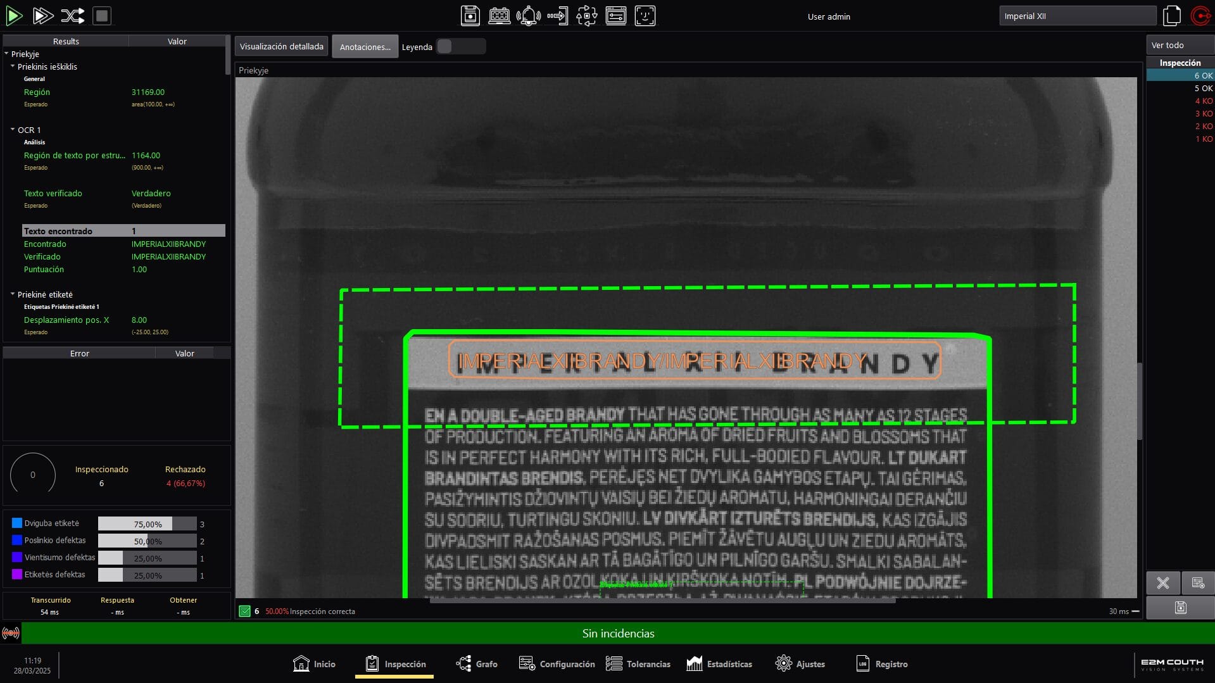This screenshot has height=683, width=1215.
Task: Click the save disk icon in top toolbar
Action: click(x=470, y=16)
